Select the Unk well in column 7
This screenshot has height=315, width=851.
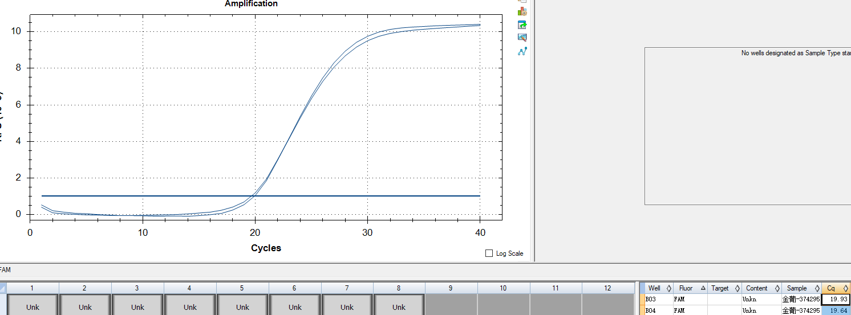347,305
